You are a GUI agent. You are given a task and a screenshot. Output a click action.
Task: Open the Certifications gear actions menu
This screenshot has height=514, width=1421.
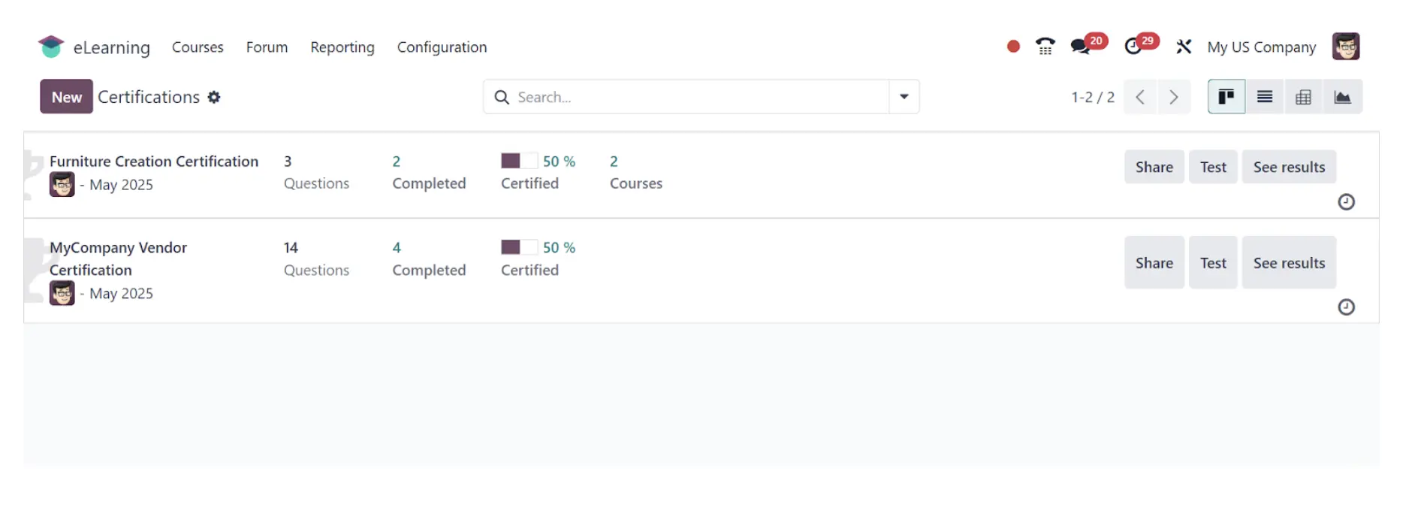pos(214,97)
